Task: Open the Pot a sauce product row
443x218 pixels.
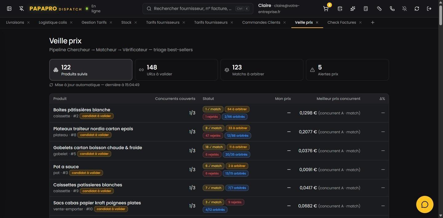Action: pos(219,170)
